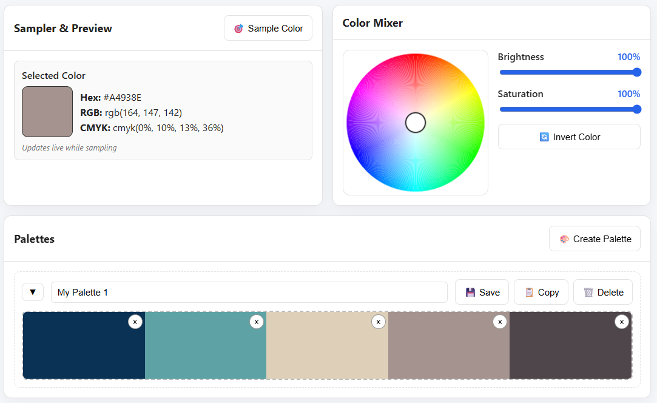657x403 pixels.
Task: Click the Saturation slider handle
Action: coord(637,109)
